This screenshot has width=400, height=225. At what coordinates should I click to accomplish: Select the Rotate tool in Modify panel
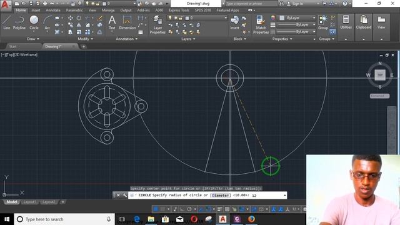point(79,18)
